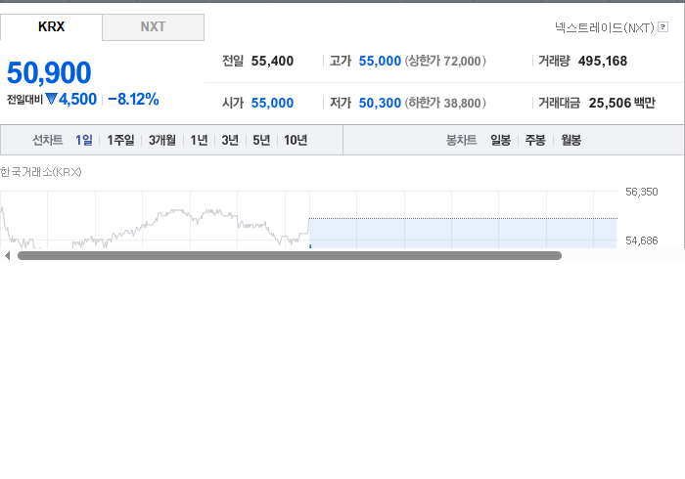Click the 저가 value 50,300
The width and height of the screenshot is (685, 479).
(380, 103)
